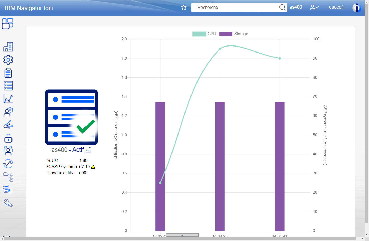The width and height of the screenshot is (369, 241).
Task: Click the '% UC:' value 1.80
Action: tap(83, 161)
